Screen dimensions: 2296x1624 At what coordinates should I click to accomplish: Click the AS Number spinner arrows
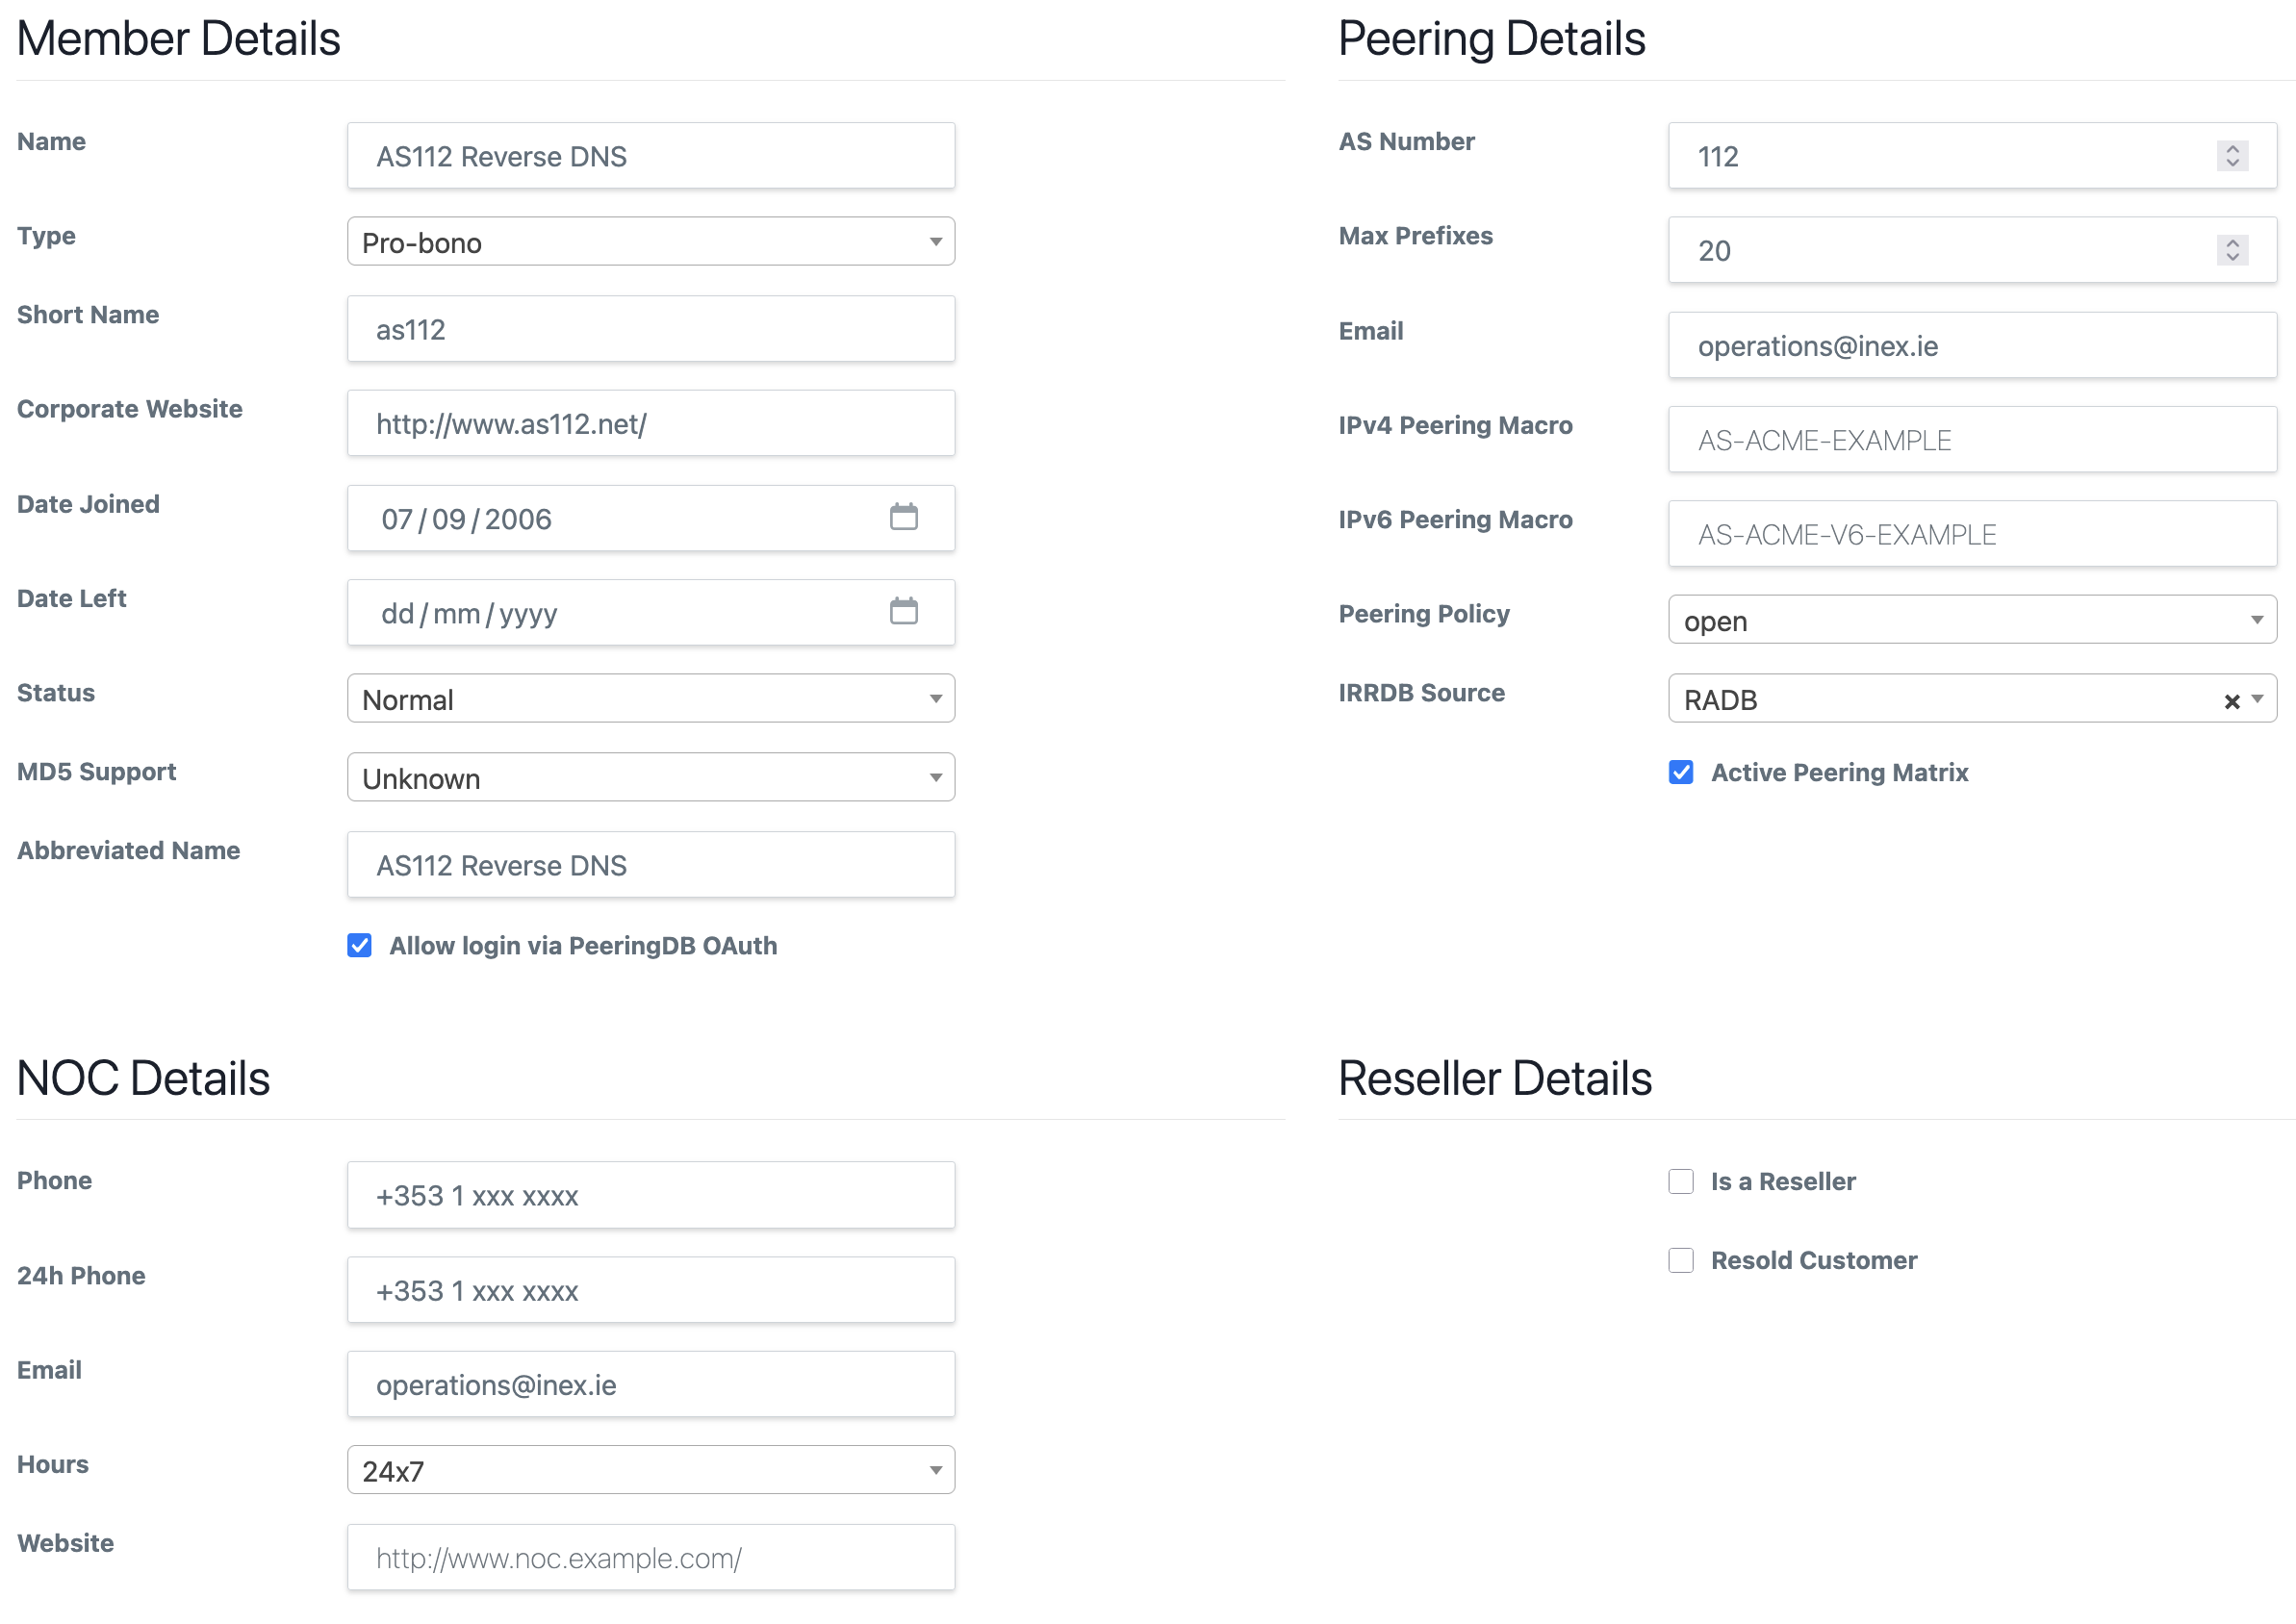(x=2232, y=155)
